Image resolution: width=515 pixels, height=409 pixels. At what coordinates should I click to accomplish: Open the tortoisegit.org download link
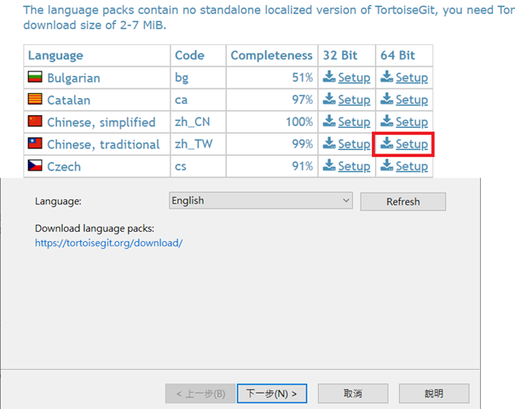(x=109, y=243)
